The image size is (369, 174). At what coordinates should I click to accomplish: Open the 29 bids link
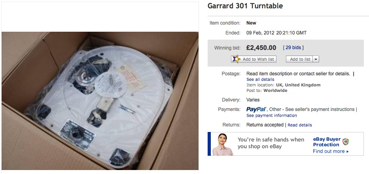(293, 48)
